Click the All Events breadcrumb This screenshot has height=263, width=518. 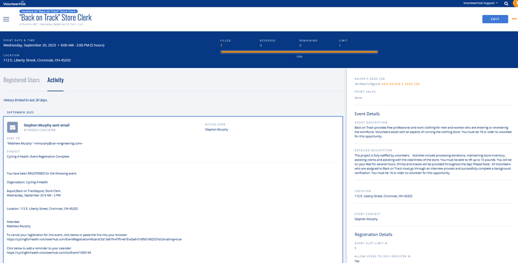coord(25,24)
